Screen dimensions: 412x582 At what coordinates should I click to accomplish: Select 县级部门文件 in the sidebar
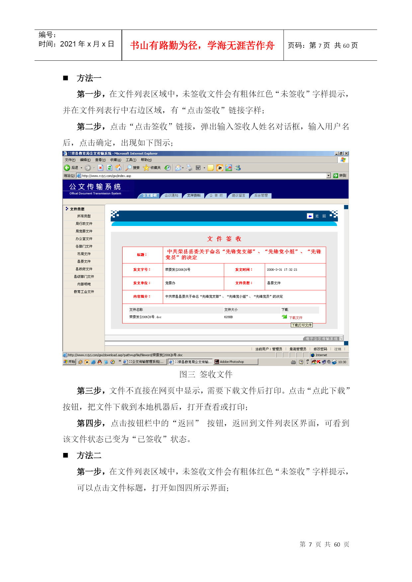tap(84, 277)
